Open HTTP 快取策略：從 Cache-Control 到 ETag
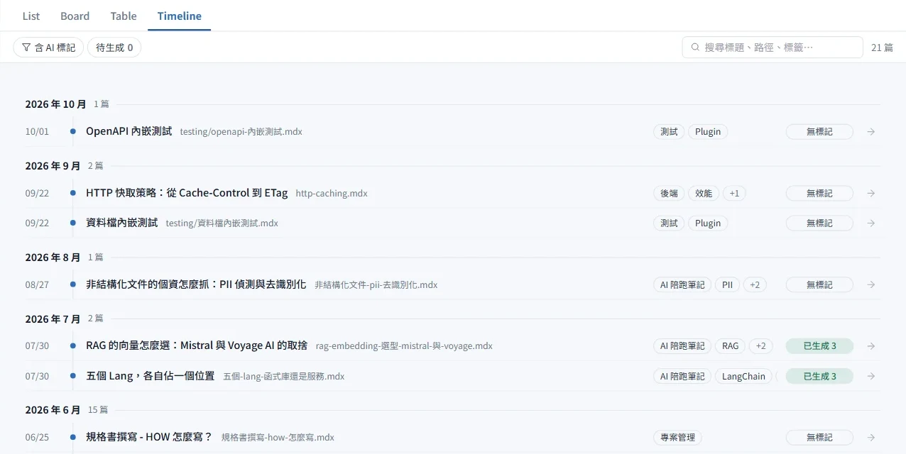 coord(187,192)
